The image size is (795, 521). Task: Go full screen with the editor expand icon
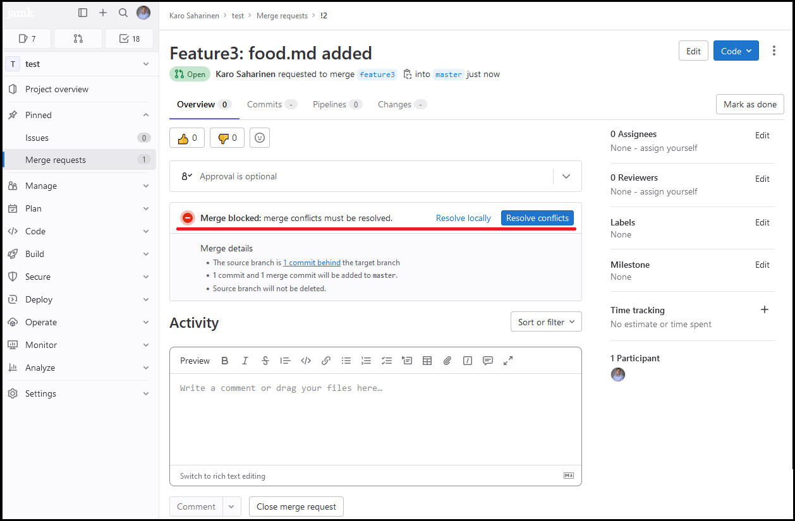[508, 361]
